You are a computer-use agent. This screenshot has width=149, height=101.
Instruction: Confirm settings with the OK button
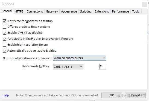[112, 95]
